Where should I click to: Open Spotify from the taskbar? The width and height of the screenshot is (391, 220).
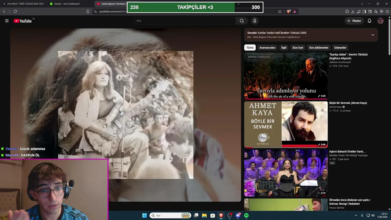coord(246,215)
